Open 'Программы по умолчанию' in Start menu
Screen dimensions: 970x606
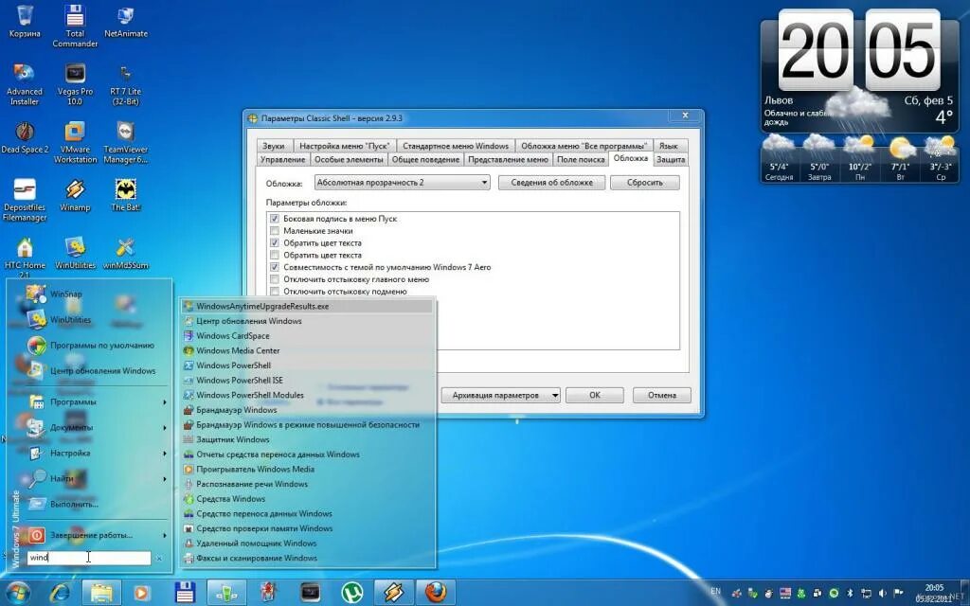(x=99, y=345)
